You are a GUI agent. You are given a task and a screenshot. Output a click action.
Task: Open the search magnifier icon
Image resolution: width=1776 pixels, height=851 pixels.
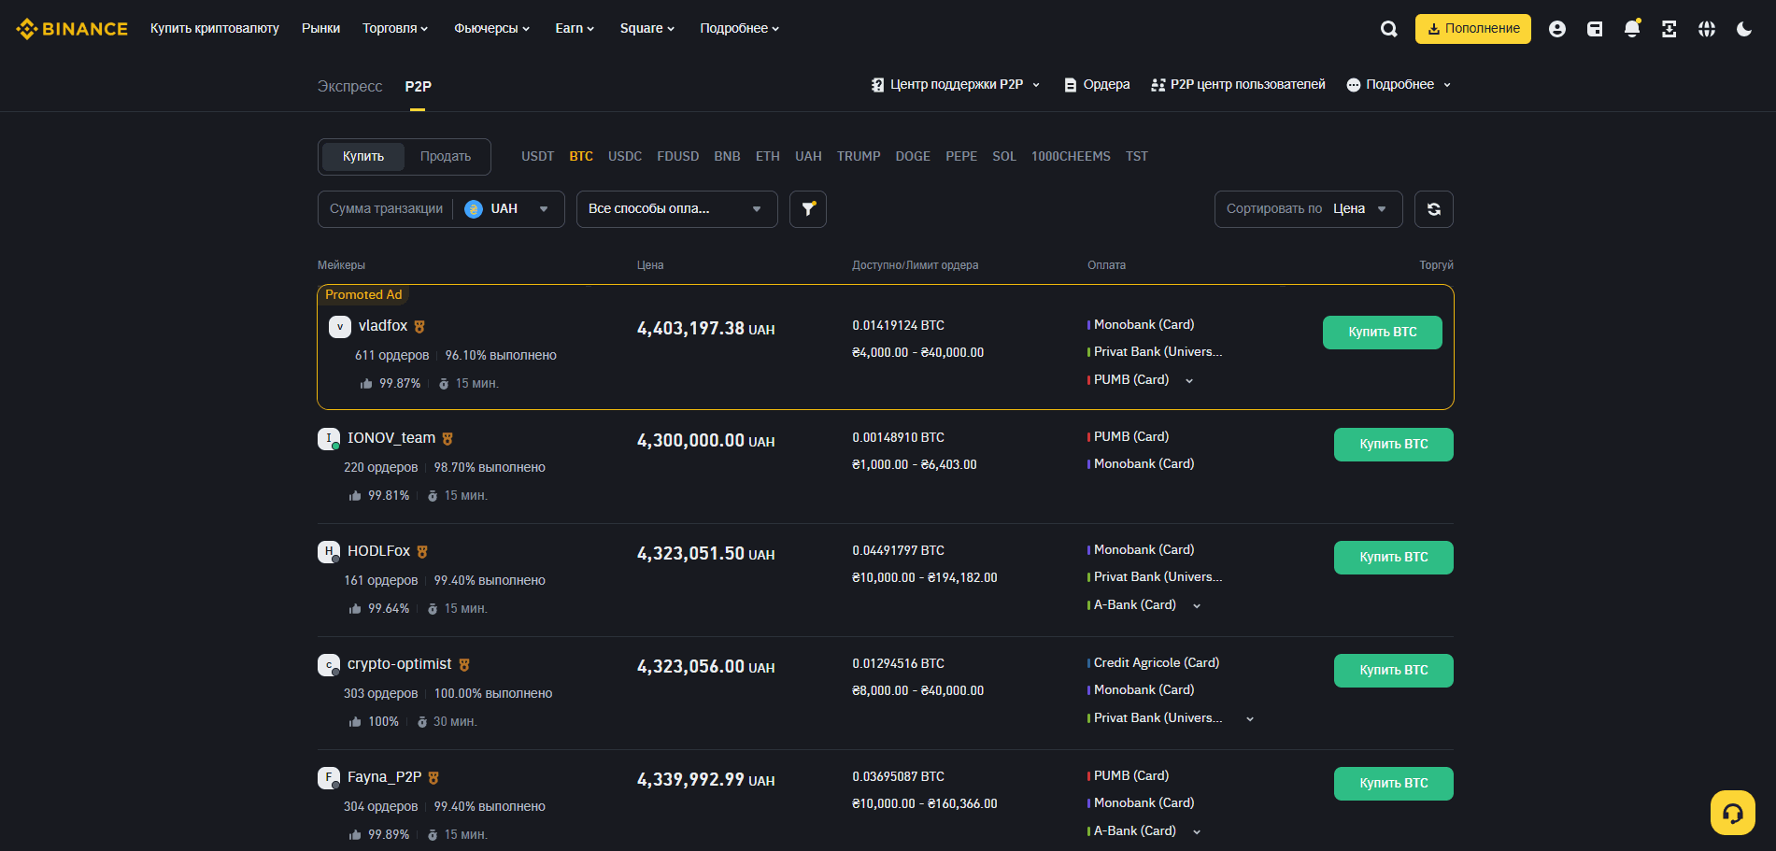tap(1389, 29)
